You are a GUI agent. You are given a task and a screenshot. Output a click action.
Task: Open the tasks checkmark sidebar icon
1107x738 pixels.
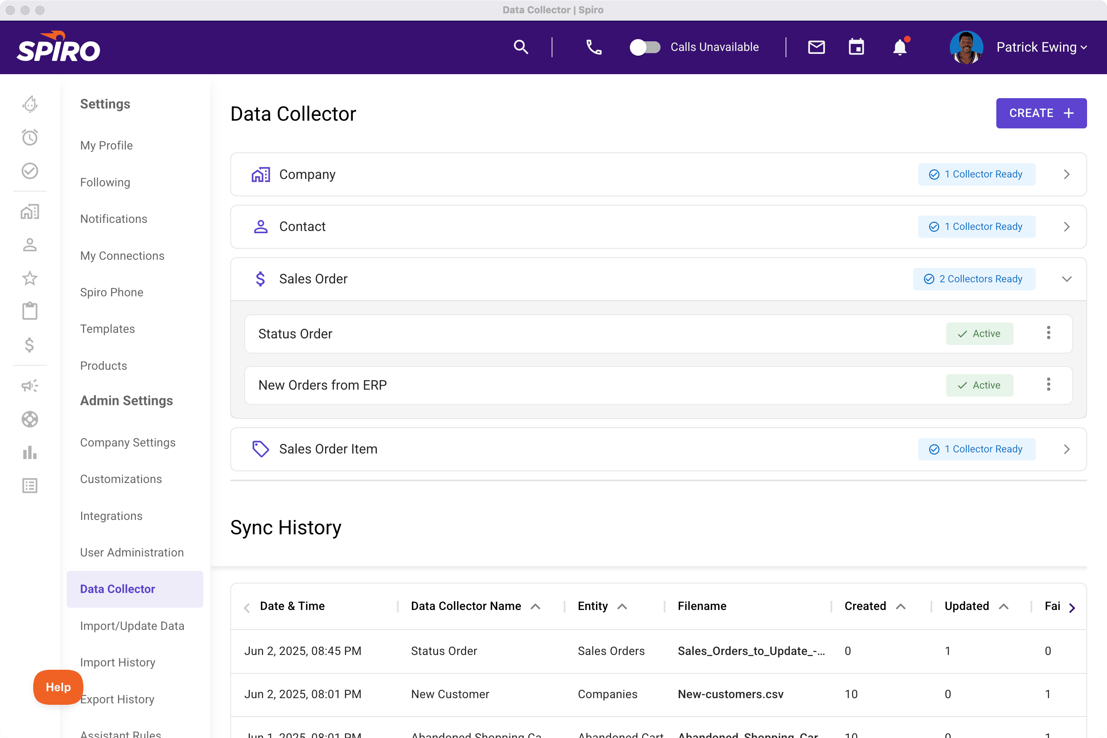pos(30,171)
